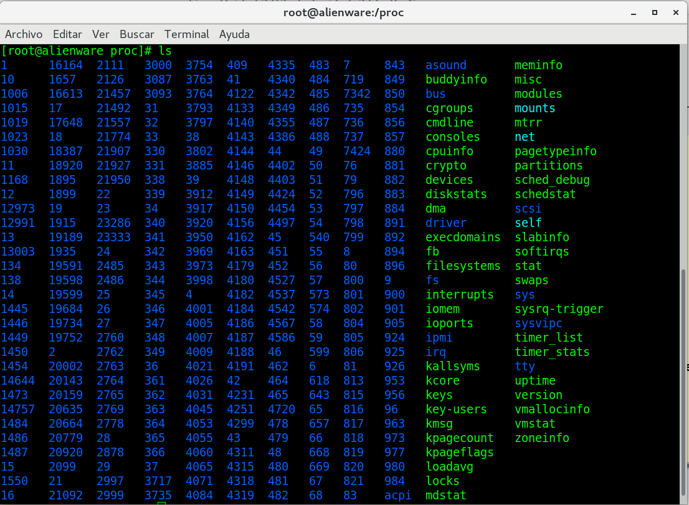Viewport: 689px width, 505px height.
Task: Click the meminfo file name
Action: [x=538, y=65]
